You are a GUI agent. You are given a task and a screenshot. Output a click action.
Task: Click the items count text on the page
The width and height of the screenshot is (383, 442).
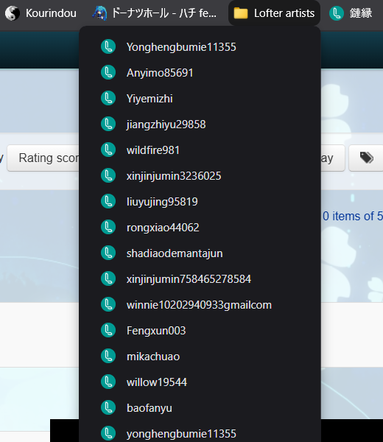[353, 216]
